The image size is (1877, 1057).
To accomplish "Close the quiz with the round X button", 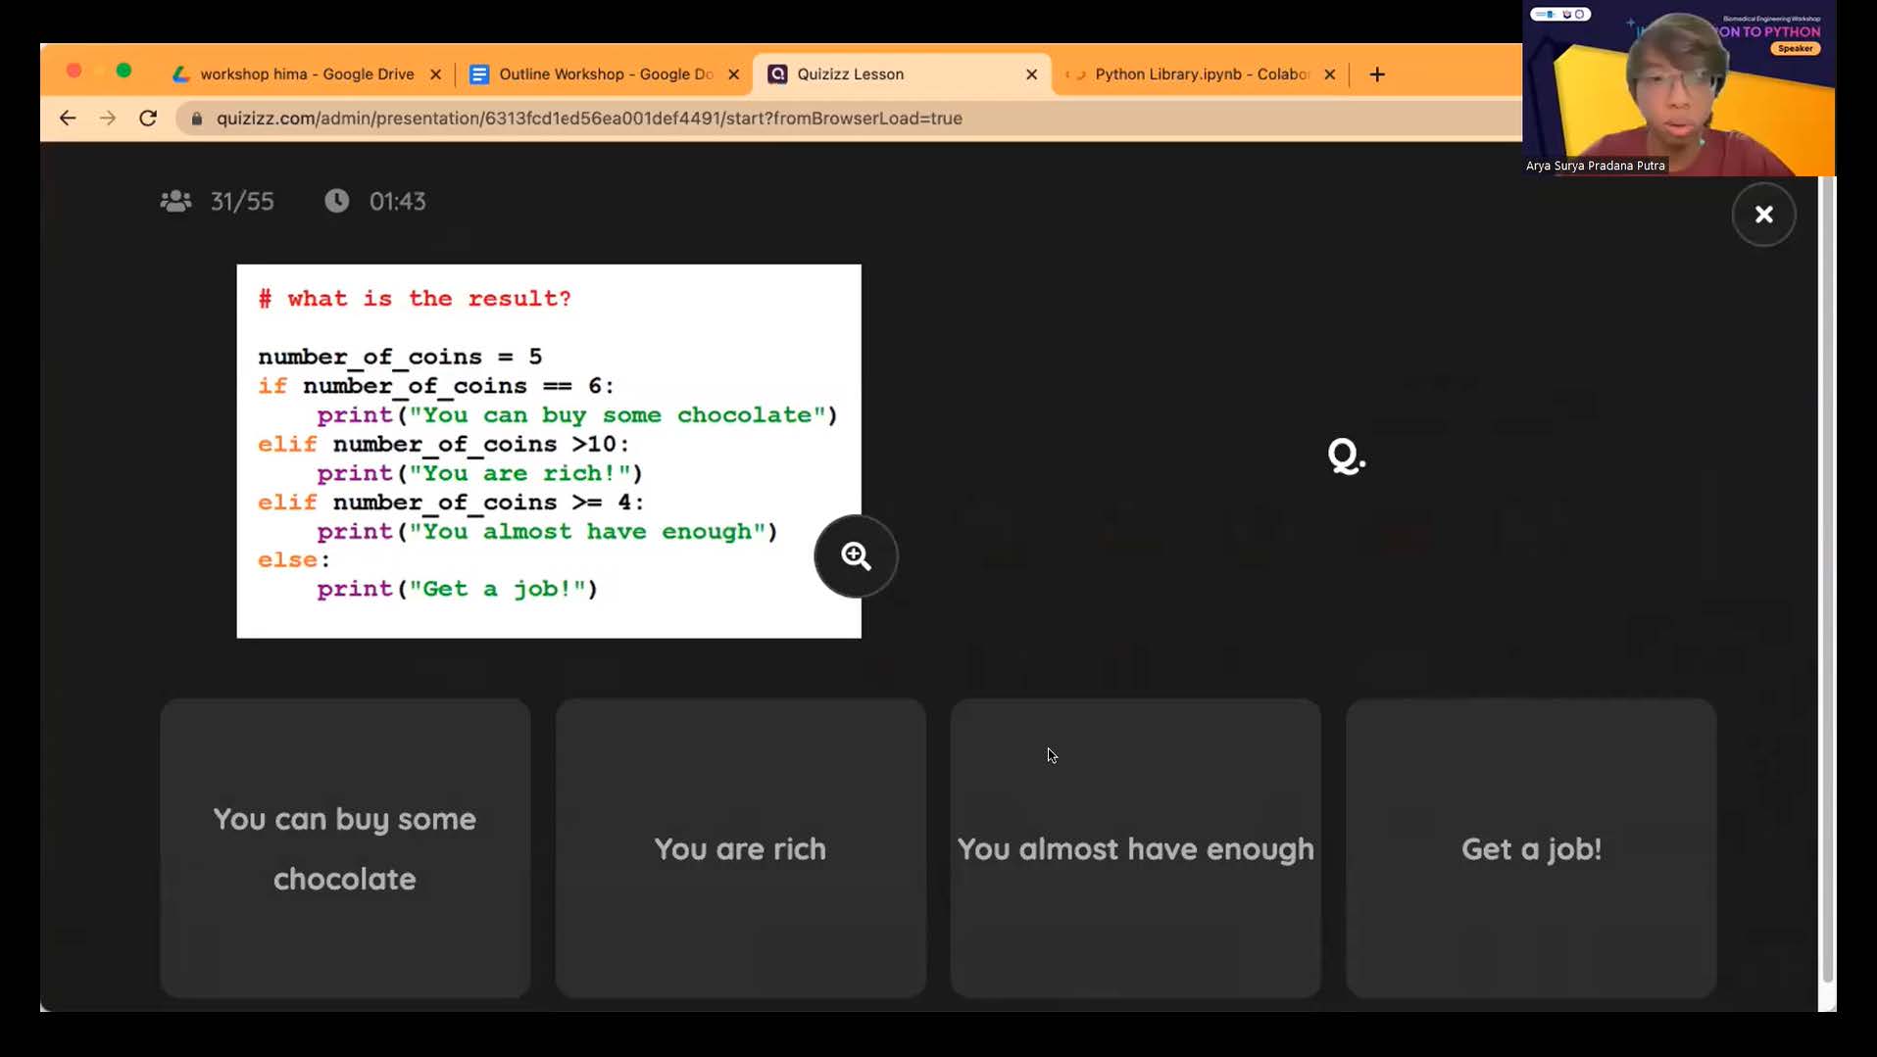I will (1762, 215).
